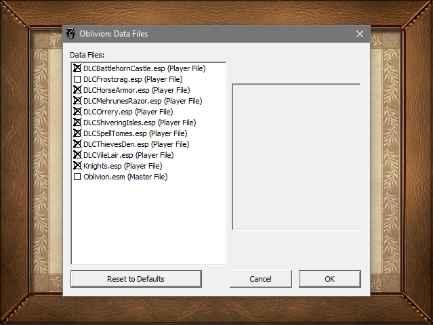This screenshot has width=433, height=325.
Task: Toggle the DLCSpellTomes.esp checkbox off
Action: point(77,133)
